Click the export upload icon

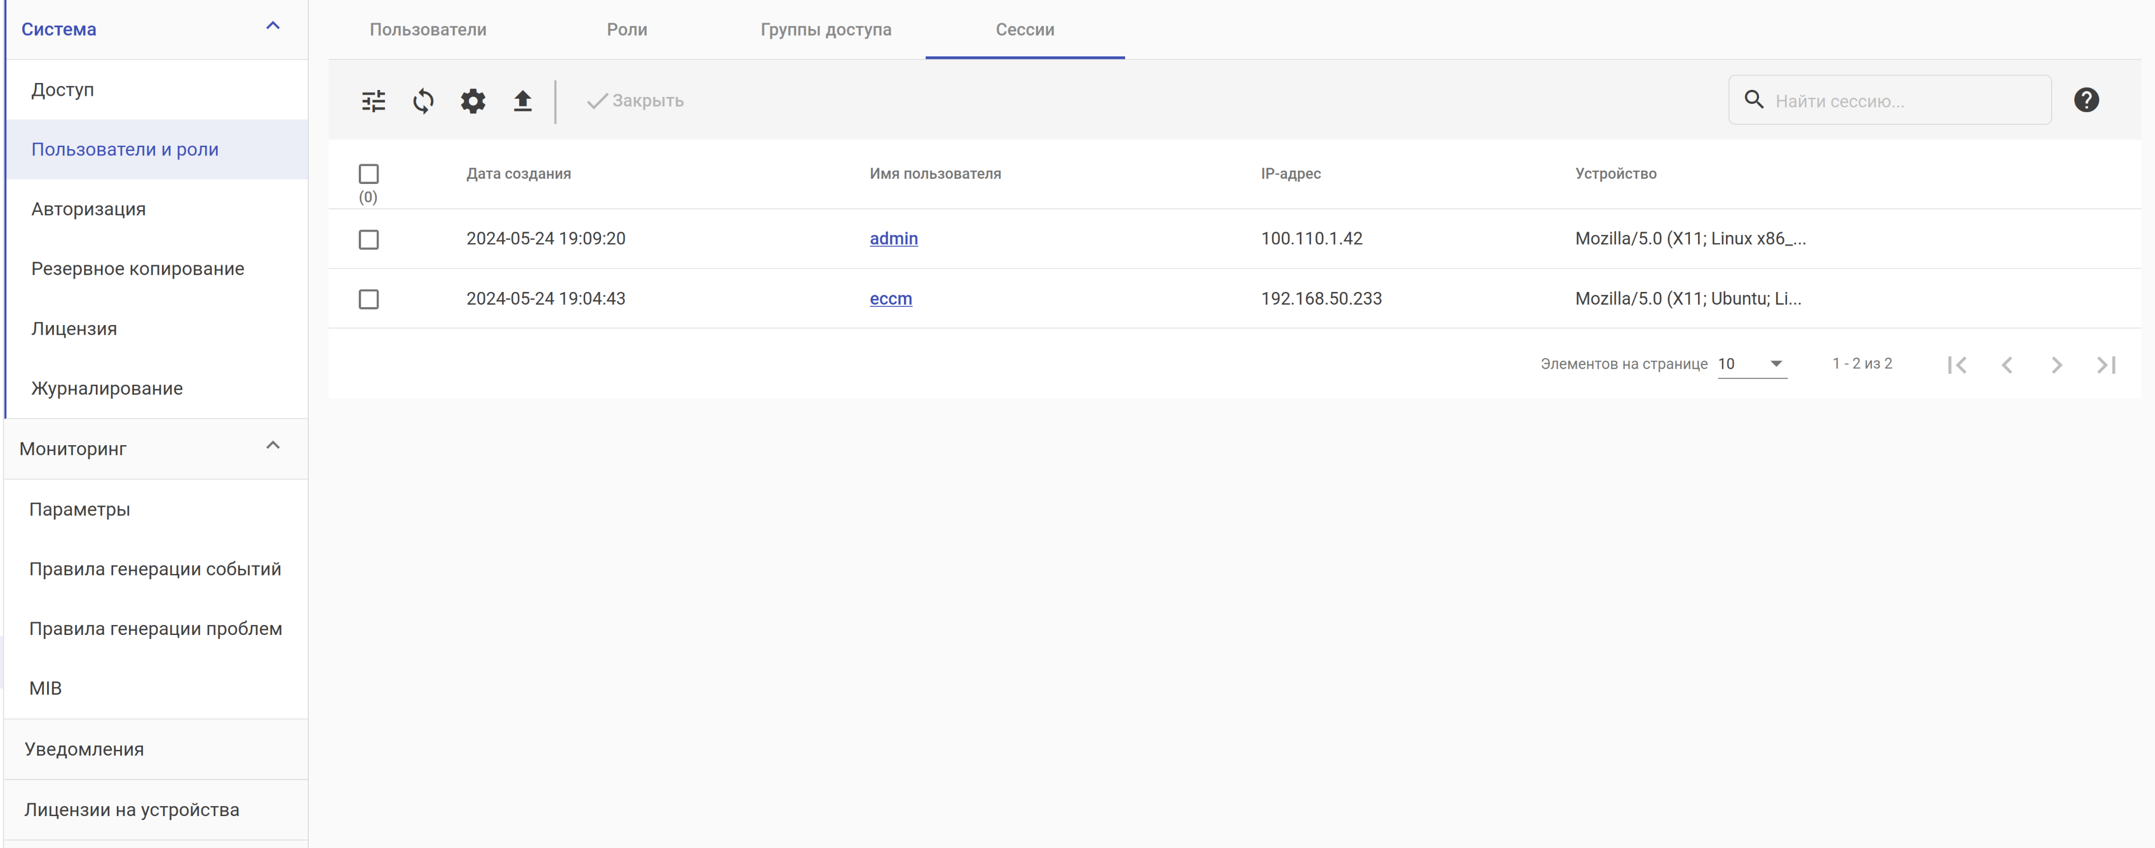(x=523, y=101)
